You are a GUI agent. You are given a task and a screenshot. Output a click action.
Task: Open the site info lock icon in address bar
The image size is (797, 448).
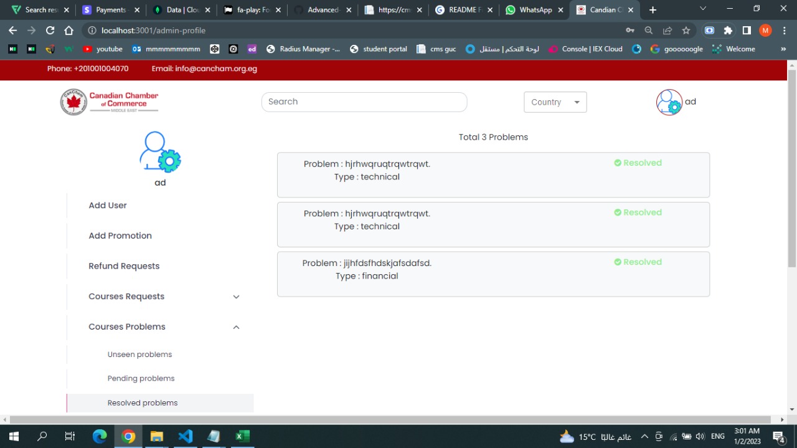pos(92,30)
